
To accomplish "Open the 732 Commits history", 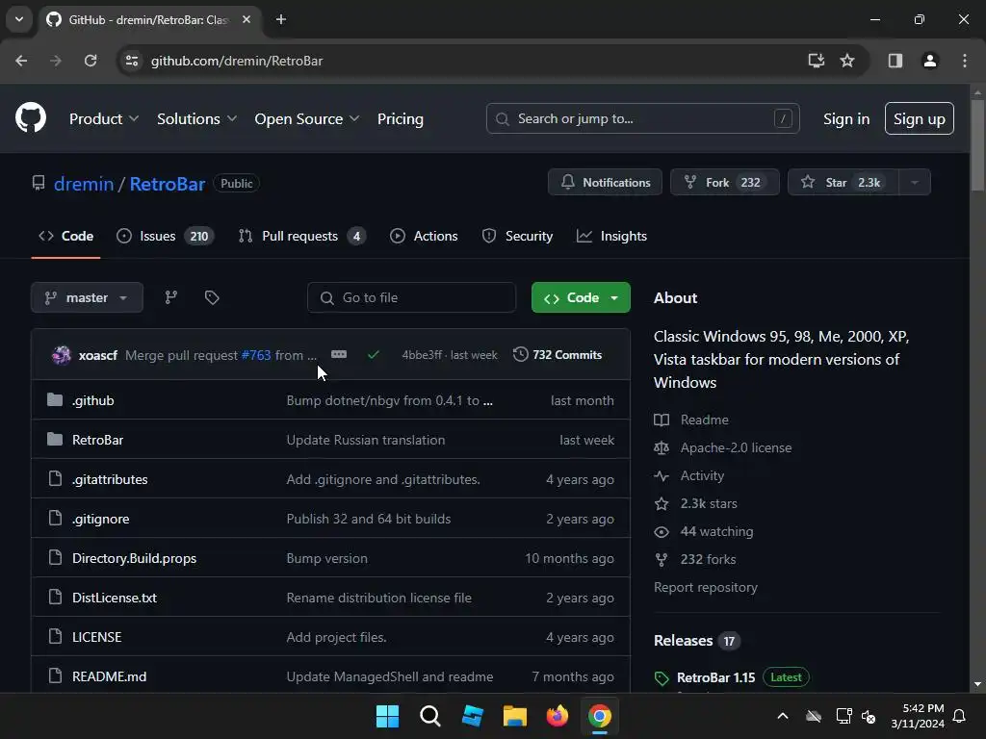I will tap(558, 354).
